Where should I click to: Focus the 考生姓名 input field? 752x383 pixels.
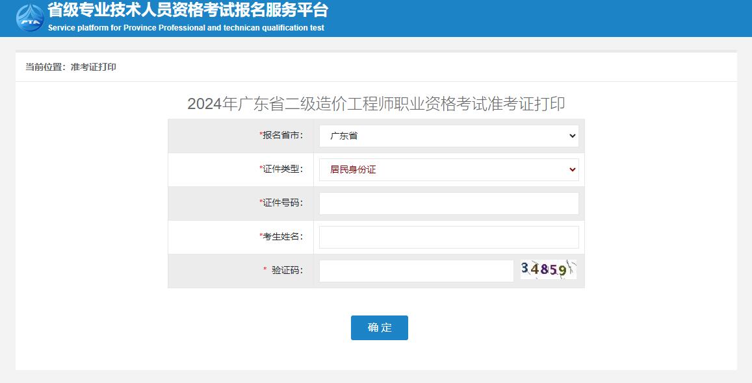[449, 237]
